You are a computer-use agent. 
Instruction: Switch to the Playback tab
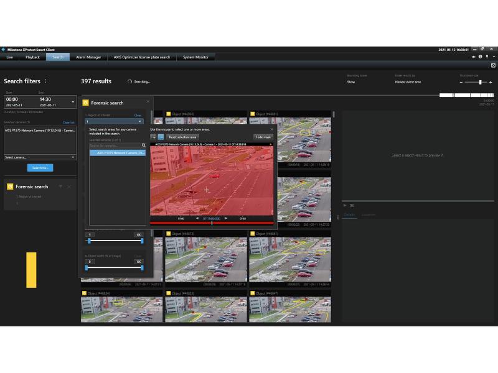(x=33, y=57)
